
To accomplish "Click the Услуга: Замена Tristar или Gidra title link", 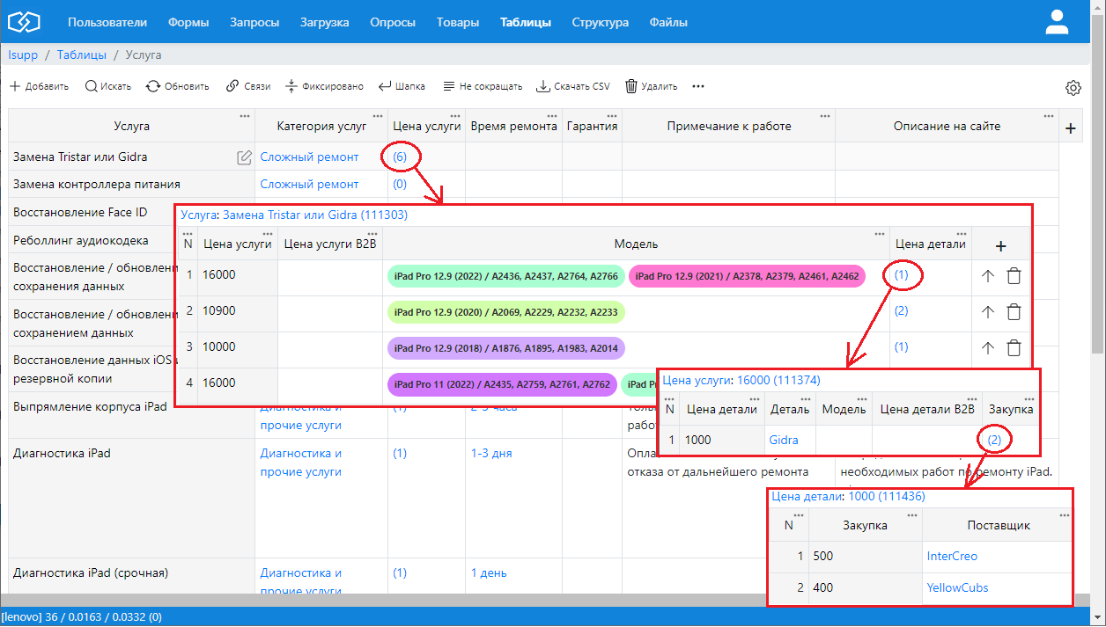I will [x=294, y=215].
